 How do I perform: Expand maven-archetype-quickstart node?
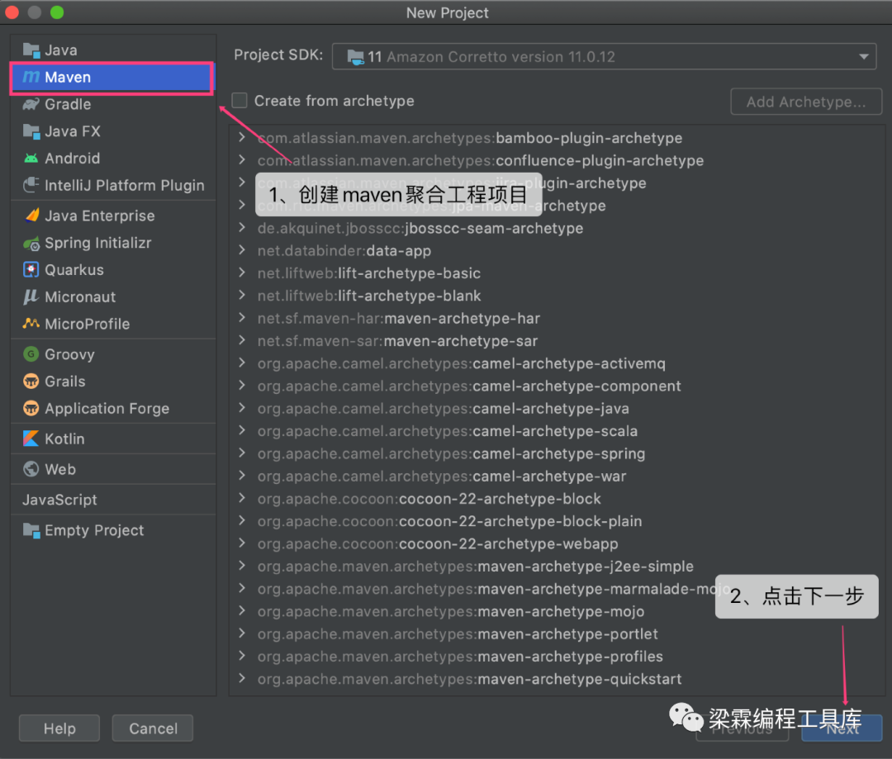[242, 678]
